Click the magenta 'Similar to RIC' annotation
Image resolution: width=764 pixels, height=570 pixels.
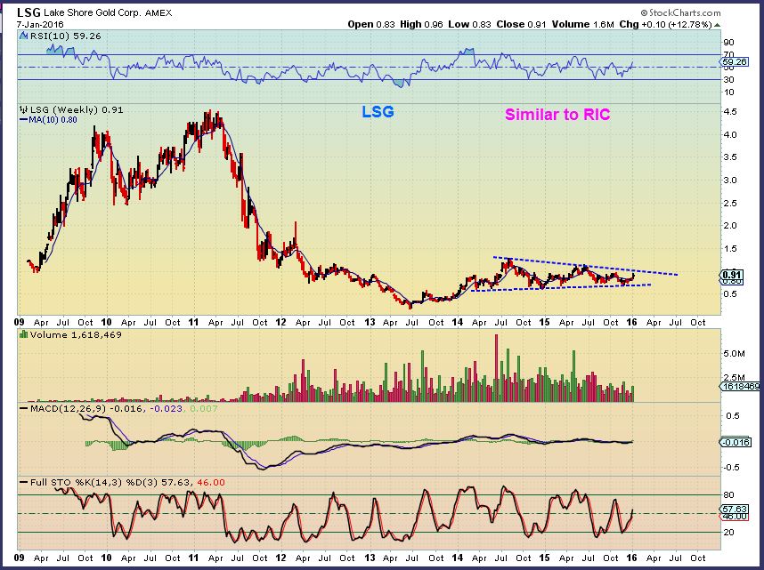[557, 115]
